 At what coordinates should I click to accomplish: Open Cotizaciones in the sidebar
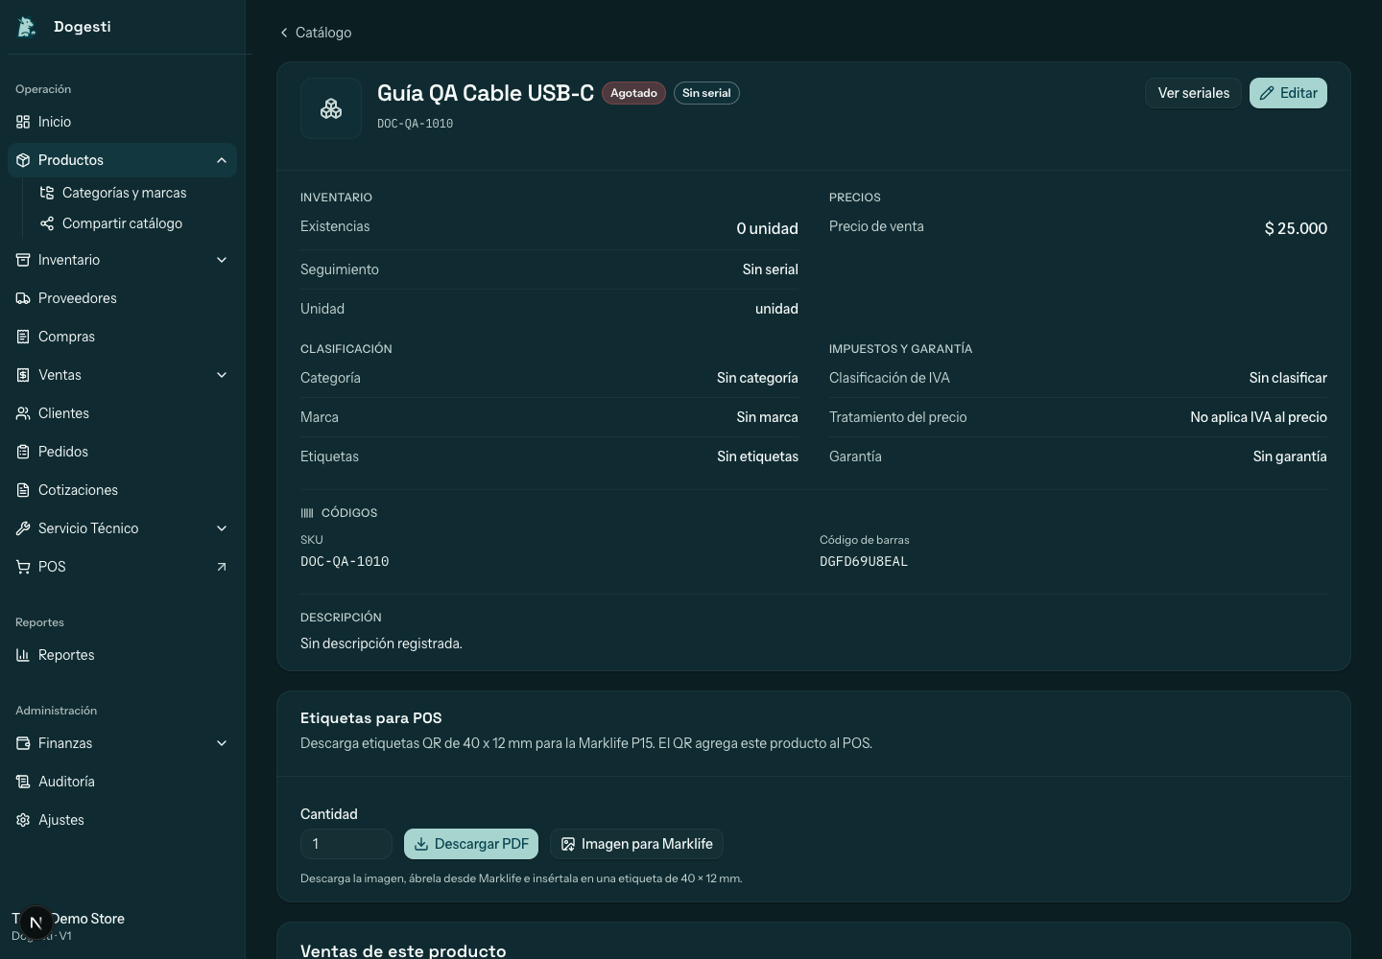(x=122, y=490)
